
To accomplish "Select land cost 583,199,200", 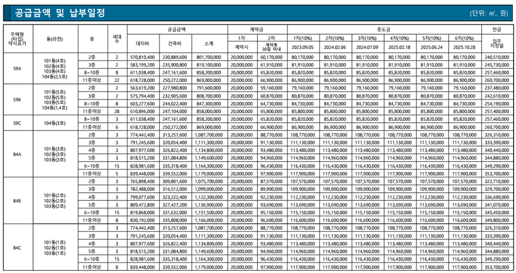I will [143, 65].
